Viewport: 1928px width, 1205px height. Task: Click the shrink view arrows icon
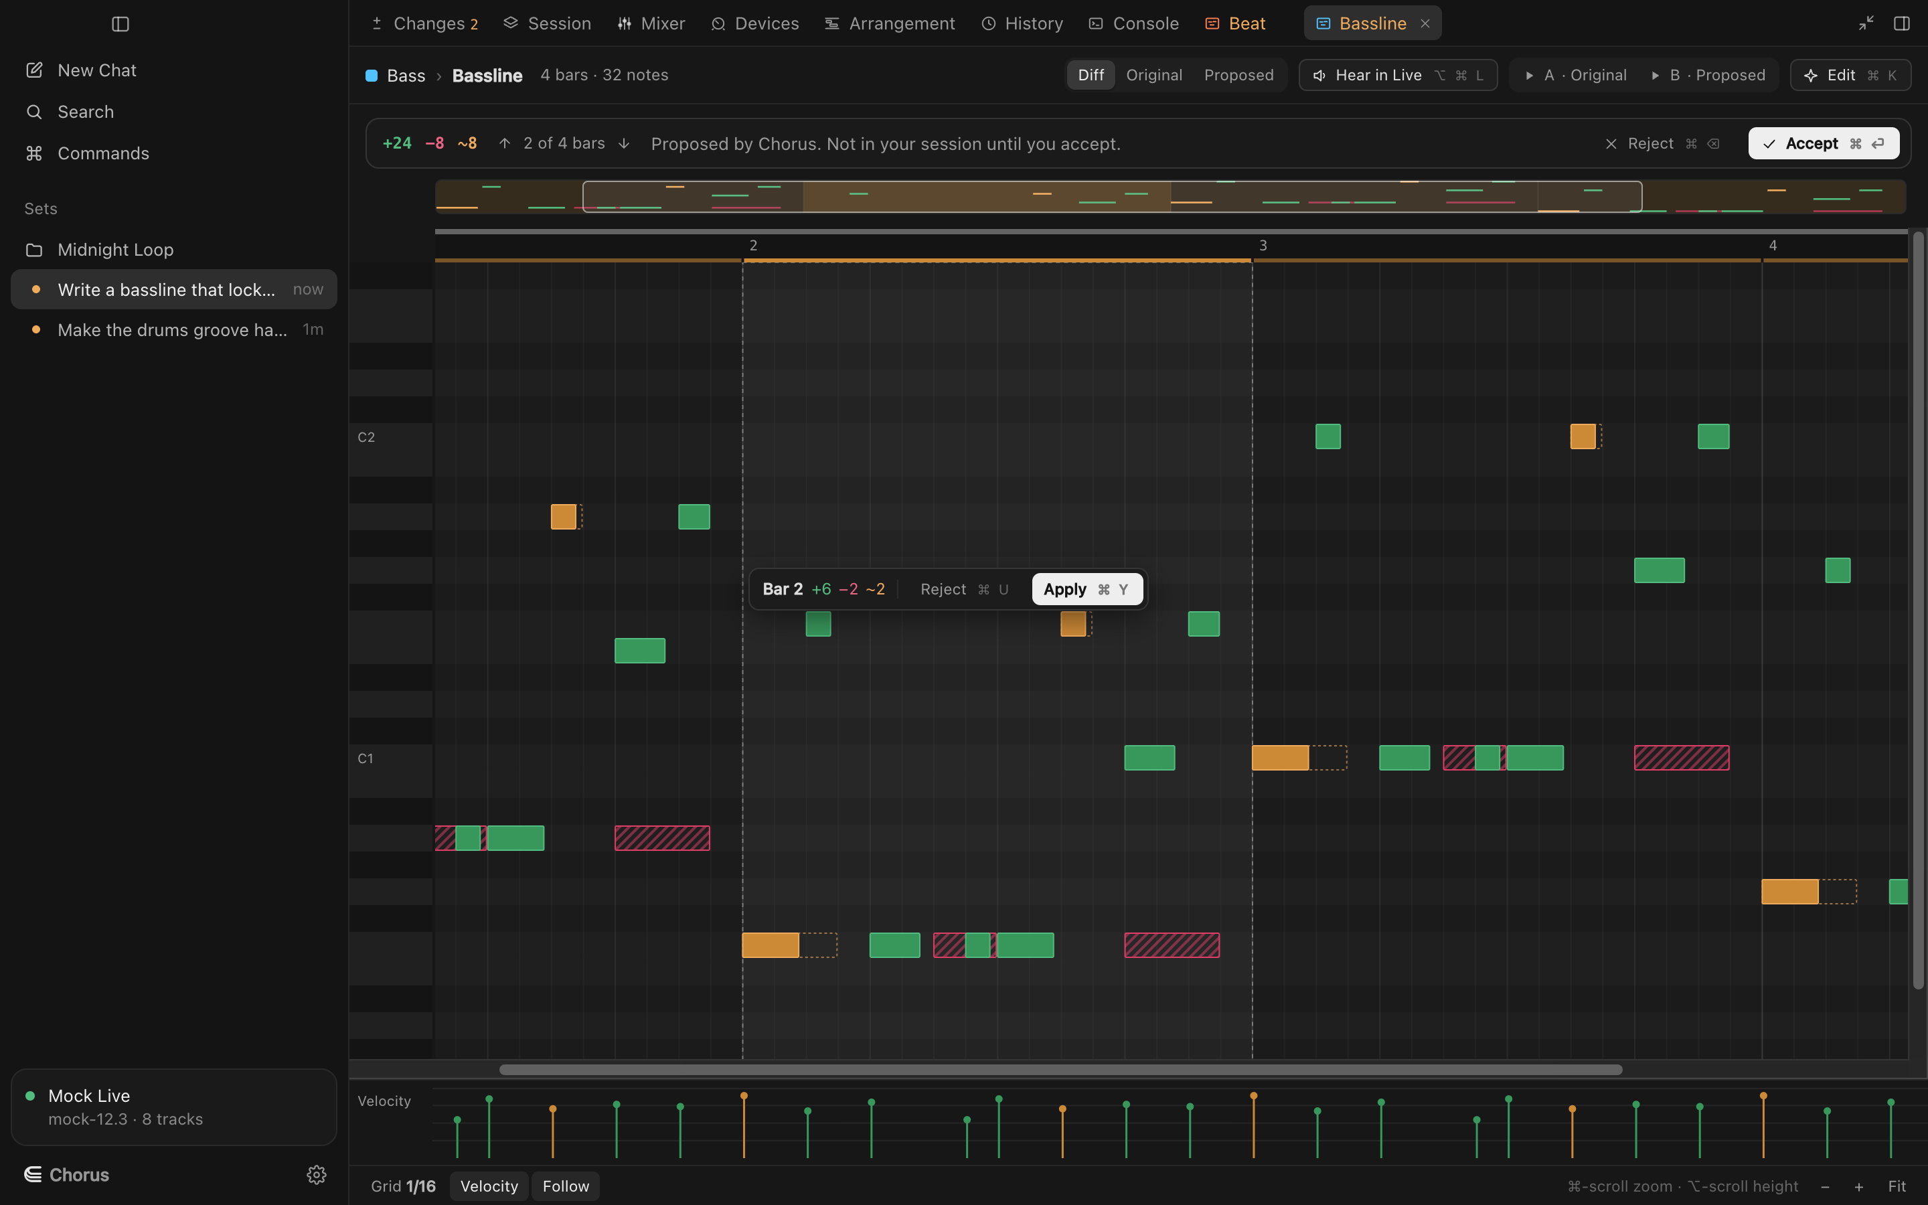(x=1866, y=24)
